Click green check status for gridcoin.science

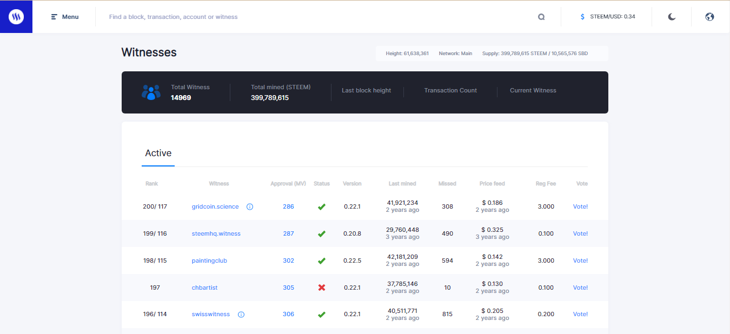[x=322, y=206]
